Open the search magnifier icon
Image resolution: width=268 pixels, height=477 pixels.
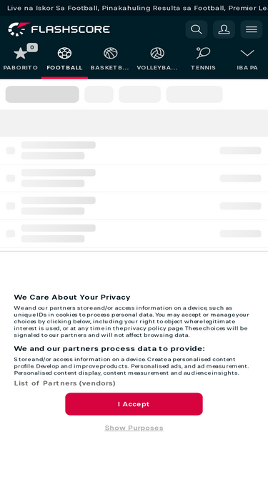197,29
